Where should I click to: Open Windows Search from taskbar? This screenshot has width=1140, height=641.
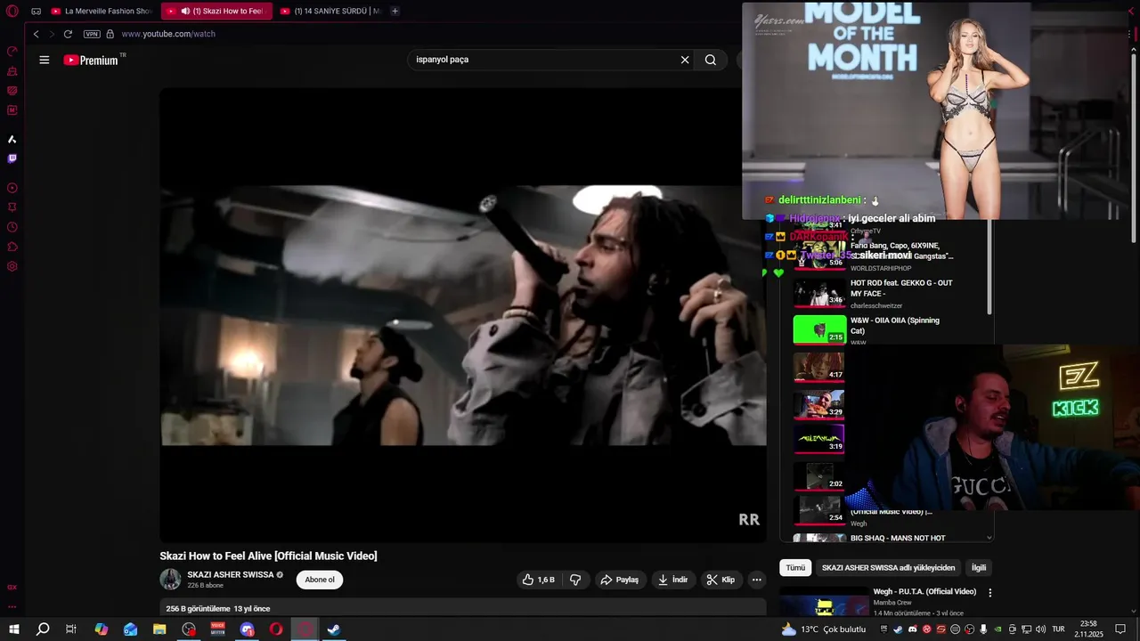coord(43,629)
